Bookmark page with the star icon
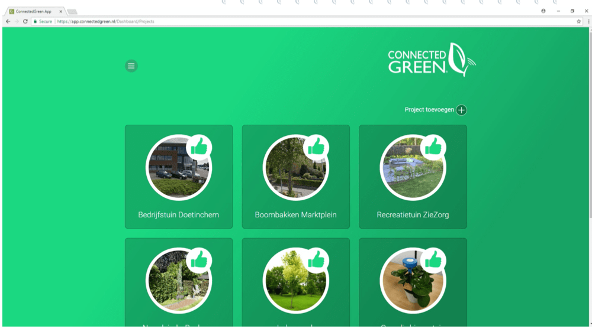Image resolution: width=592 pixels, height=332 pixels. (x=579, y=21)
